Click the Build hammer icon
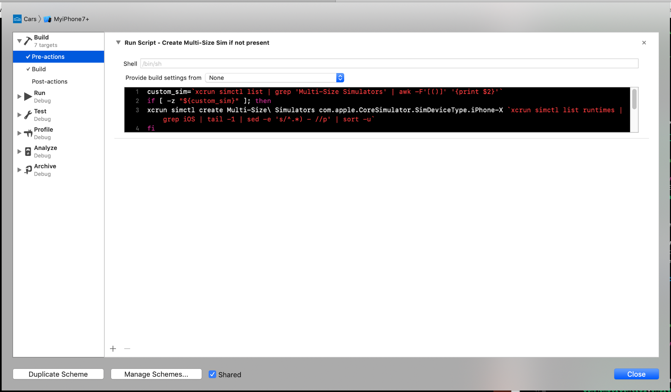This screenshot has height=392, width=671. coord(28,41)
